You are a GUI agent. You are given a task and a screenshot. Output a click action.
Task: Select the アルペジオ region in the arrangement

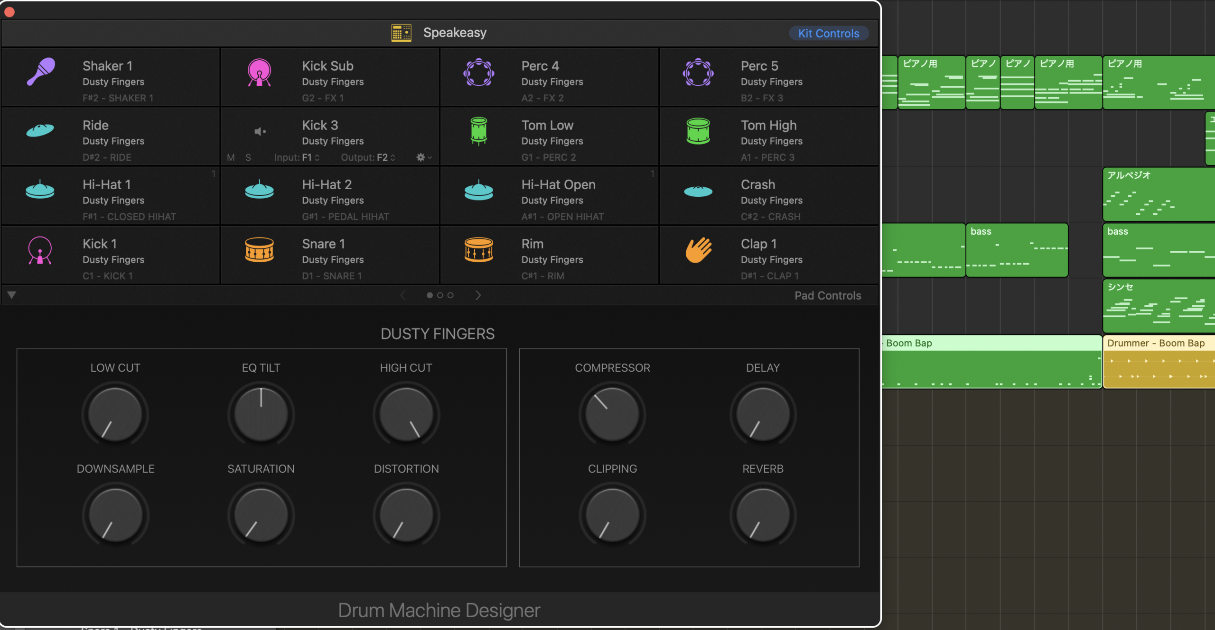(1159, 194)
